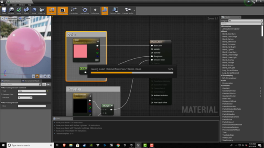Click the Search Details input field

21,84
